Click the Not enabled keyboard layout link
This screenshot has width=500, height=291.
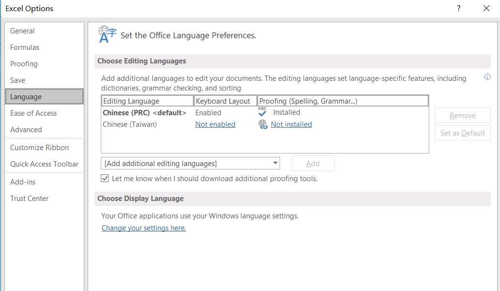click(215, 124)
